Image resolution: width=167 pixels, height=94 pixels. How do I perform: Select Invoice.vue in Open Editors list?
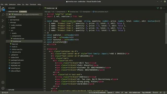[24, 14]
